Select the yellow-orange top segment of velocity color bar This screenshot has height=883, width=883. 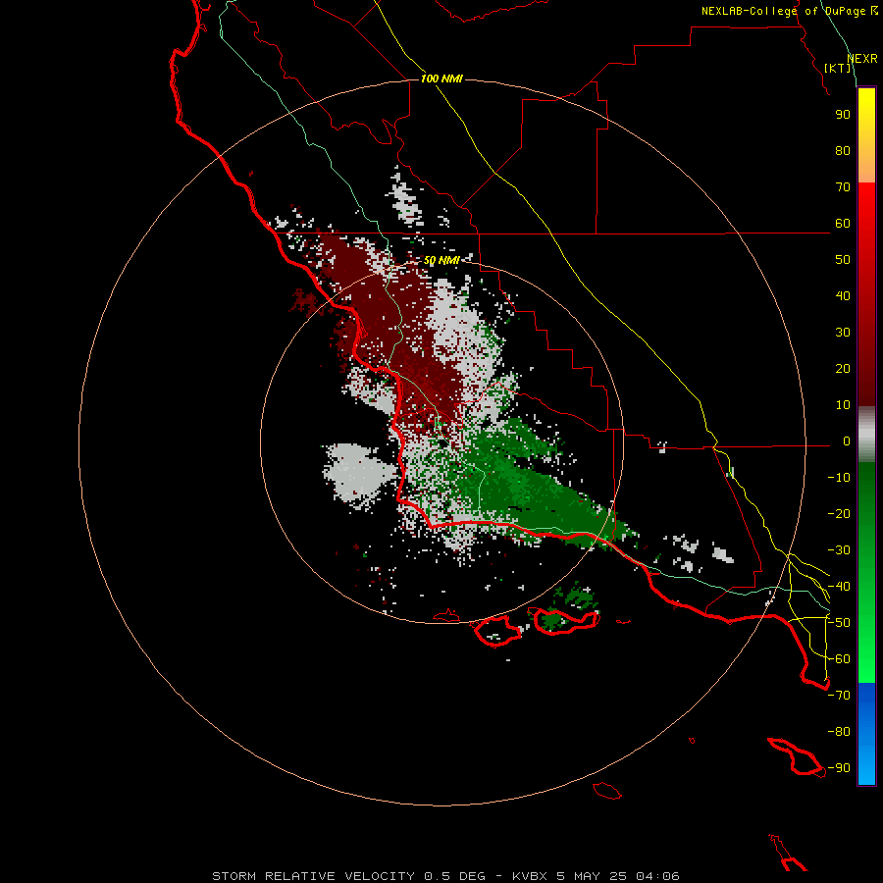pos(866,135)
